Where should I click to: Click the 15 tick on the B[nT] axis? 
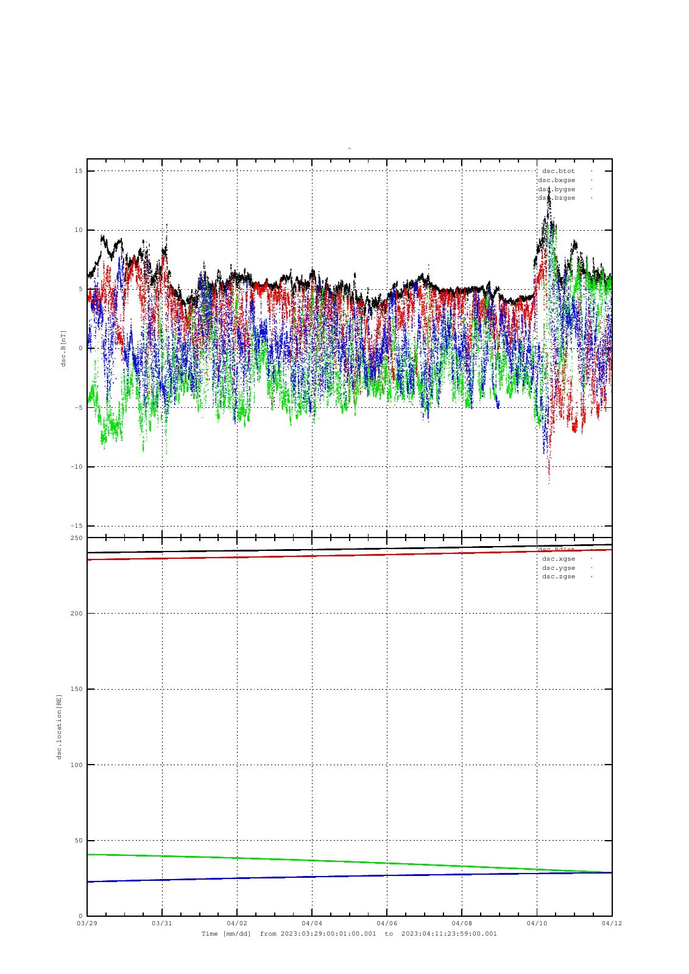(x=79, y=171)
